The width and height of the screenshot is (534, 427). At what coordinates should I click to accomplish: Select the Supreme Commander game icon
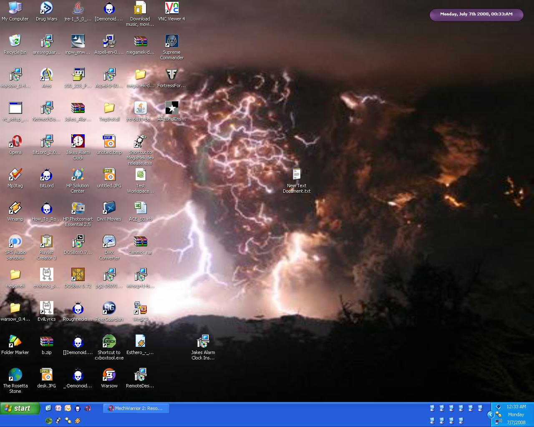[x=171, y=42]
